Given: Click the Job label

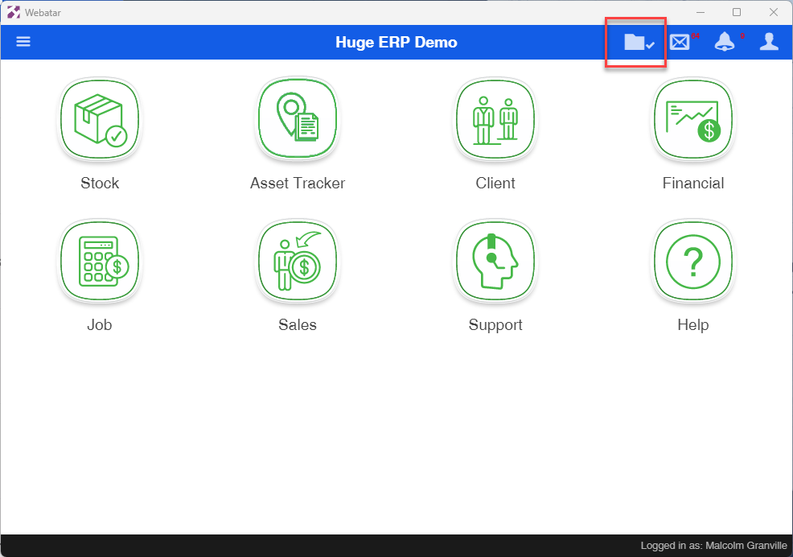Looking at the screenshot, I should 100,325.
